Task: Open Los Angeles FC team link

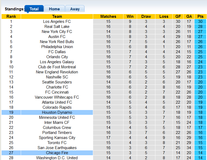Action: pyautogui.click(x=57, y=22)
